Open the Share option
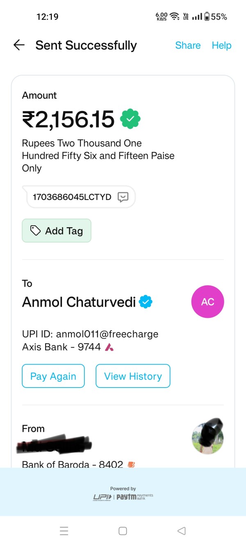Image resolution: width=246 pixels, height=546 pixels. coord(188,45)
